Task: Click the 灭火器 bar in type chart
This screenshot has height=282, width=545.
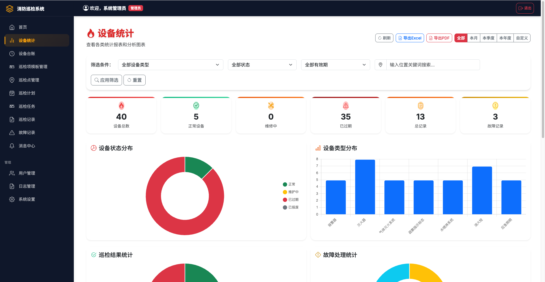Action: pyautogui.click(x=365, y=187)
